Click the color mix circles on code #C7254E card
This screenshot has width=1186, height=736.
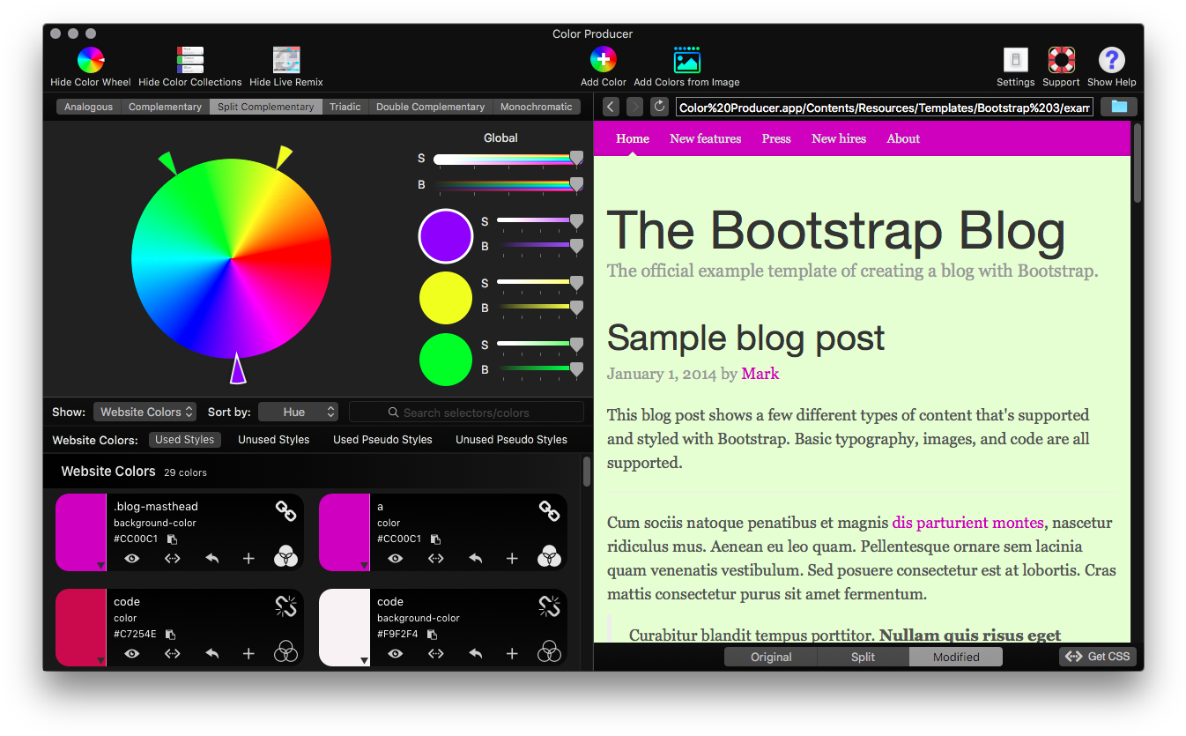[x=285, y=651]
